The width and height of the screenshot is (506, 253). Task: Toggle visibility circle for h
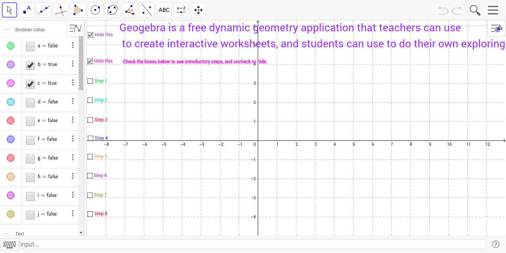coord(11,177)
